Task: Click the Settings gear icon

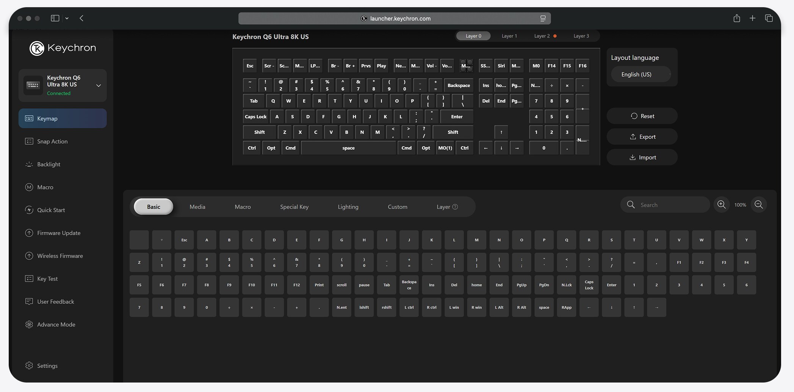Action: [29, 365]
